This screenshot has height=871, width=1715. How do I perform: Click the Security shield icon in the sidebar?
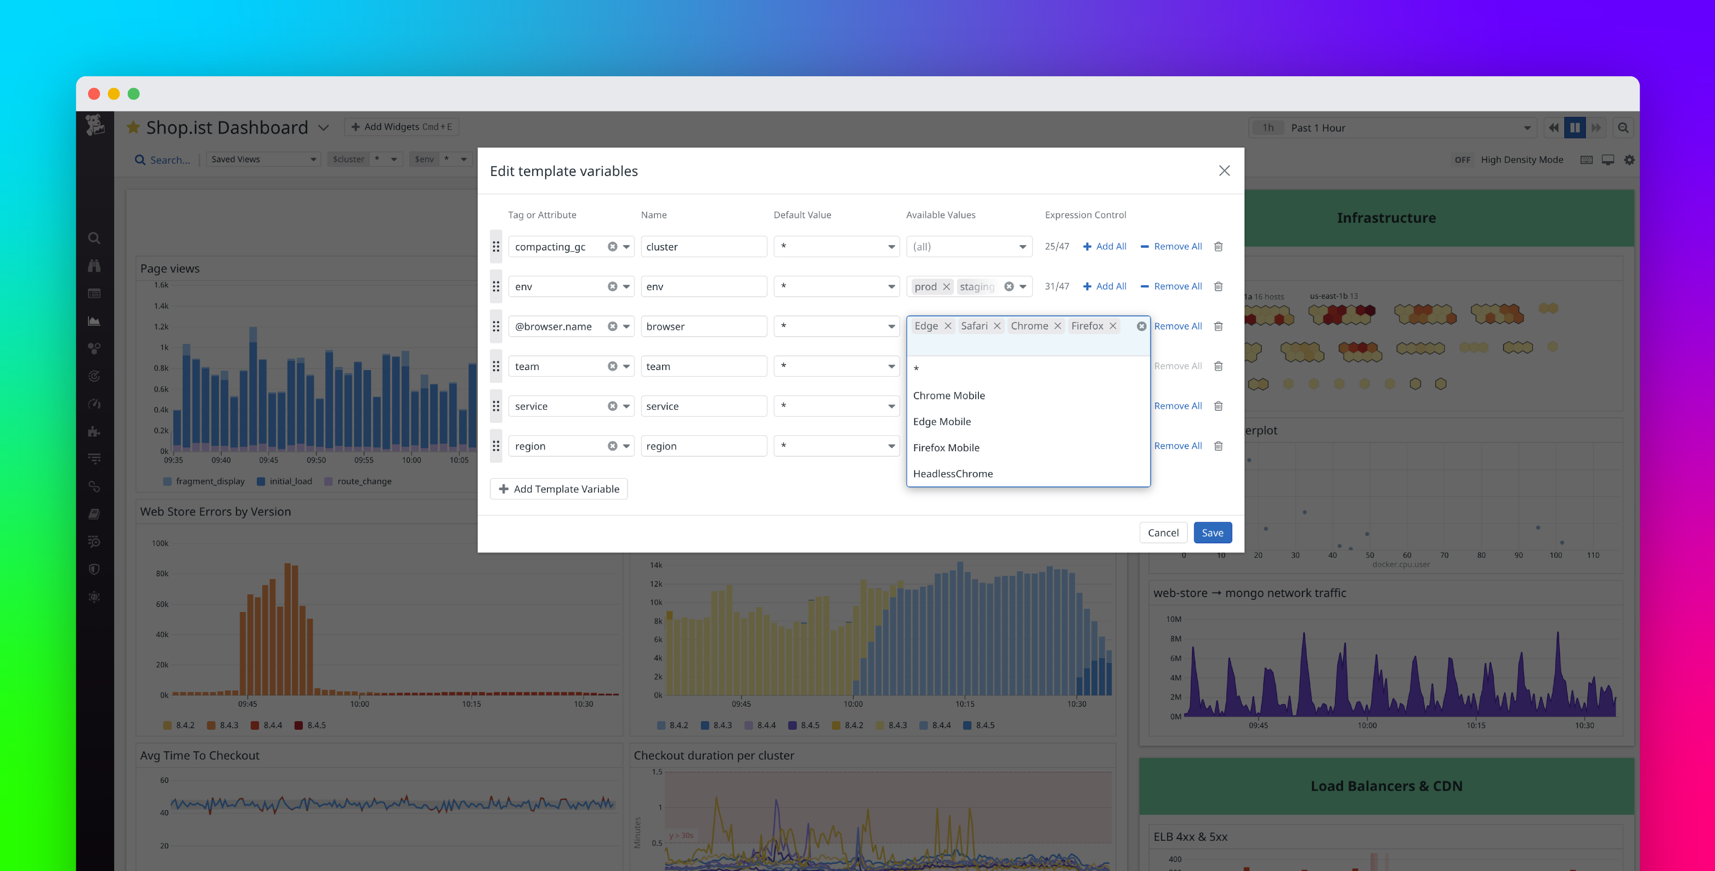[94, 569]
